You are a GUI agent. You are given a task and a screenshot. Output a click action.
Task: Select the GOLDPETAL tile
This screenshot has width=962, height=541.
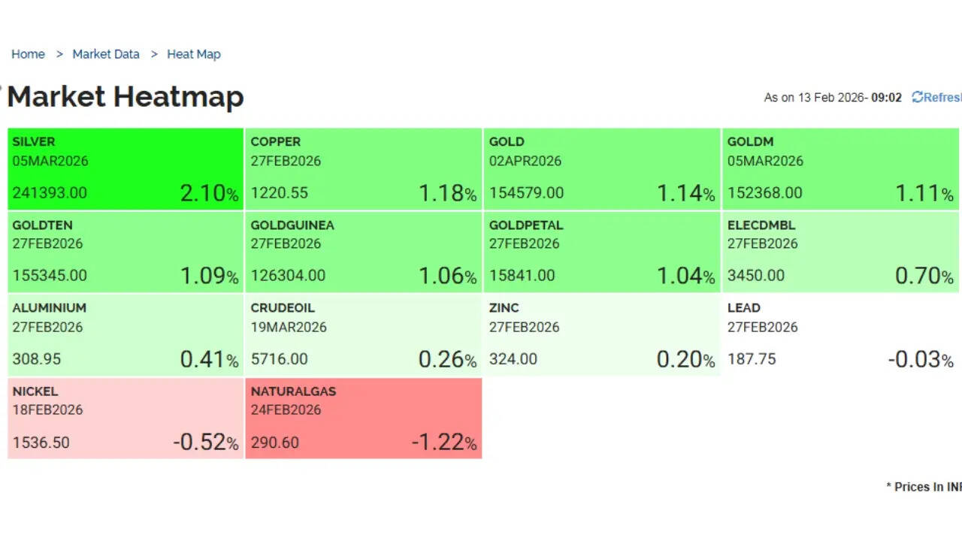[x=602, y=252]
